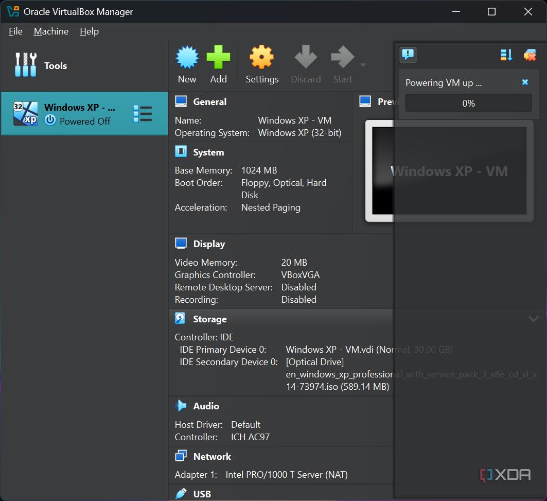The width and height of the screenshot is (547, 501).
Task: Collapse the Storage section chevron
Action: point(534,318)
